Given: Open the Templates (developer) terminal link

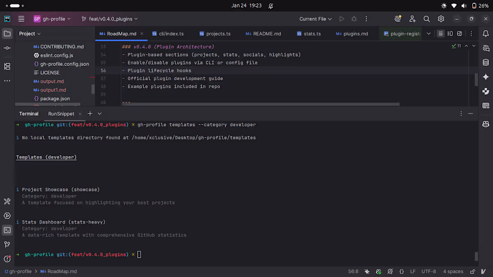Looking at the screenshot, I should pos(46,157).
